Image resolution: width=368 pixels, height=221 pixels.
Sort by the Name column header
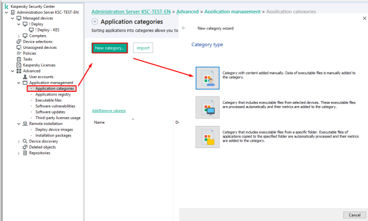tap(99, 122)
